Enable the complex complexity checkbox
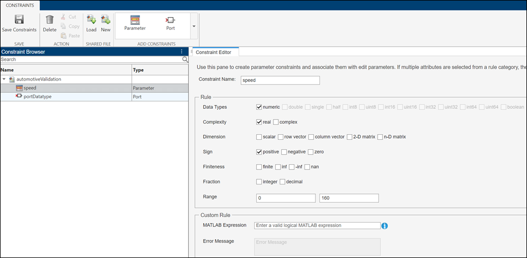527x258 pixels. point(276,122)
